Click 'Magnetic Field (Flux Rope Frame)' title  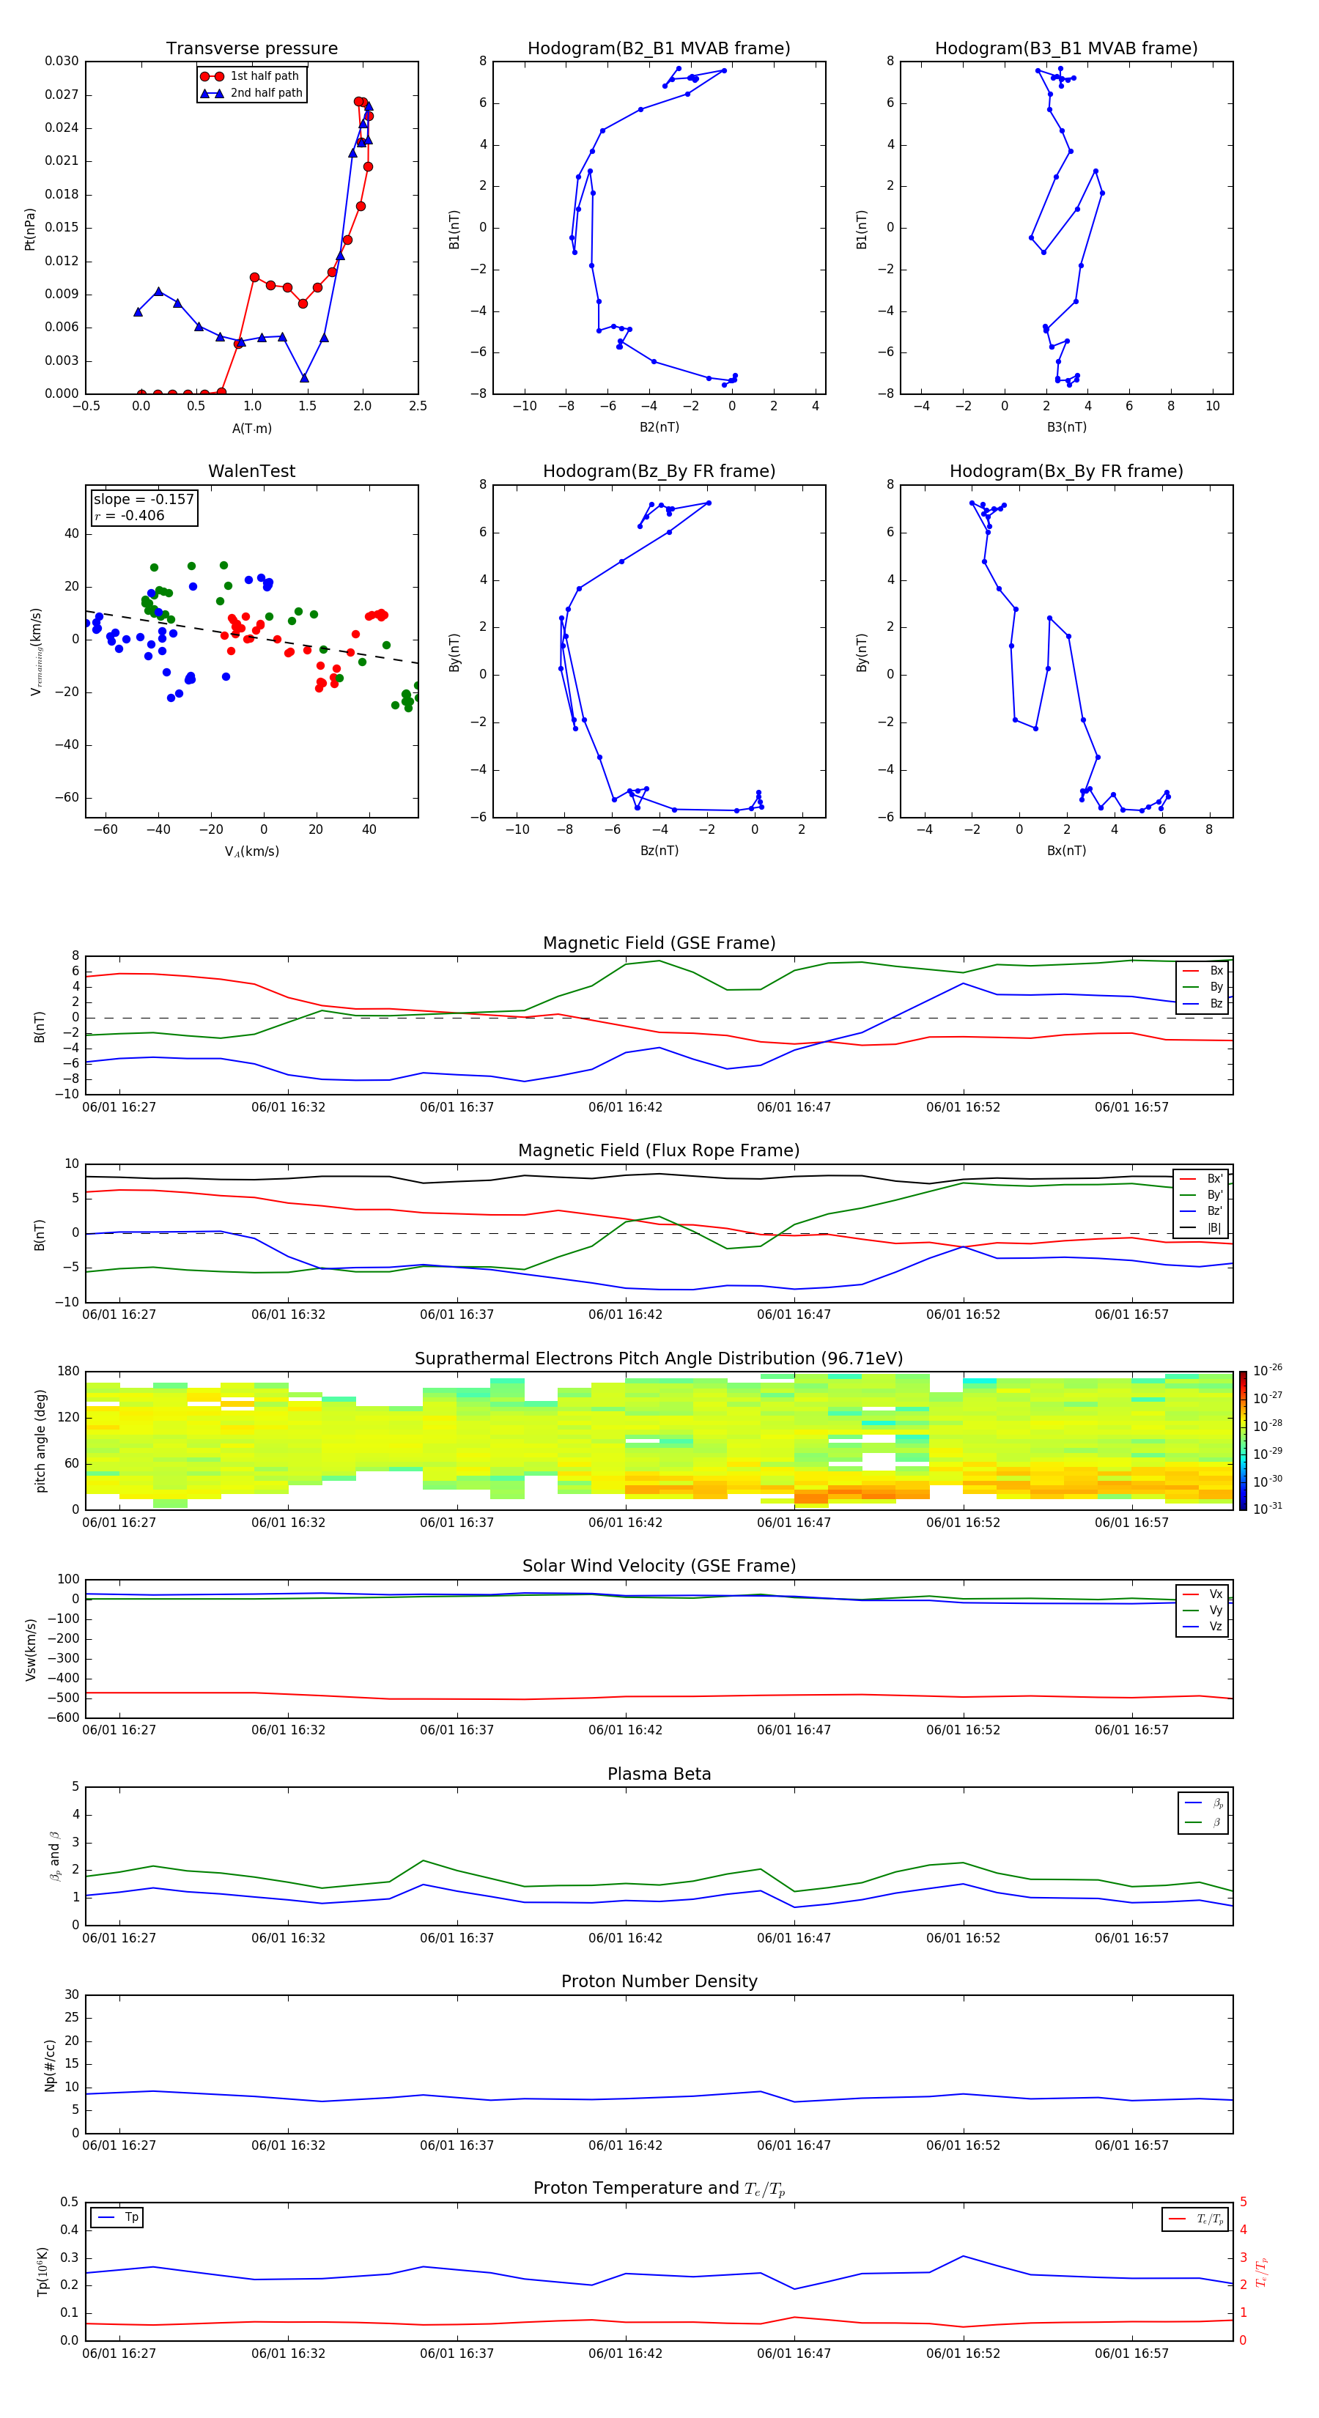[659, 1151]
